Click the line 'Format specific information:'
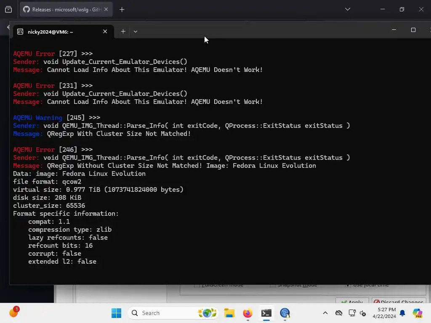The height and width of the screenshot is (323, 431). coord(66,213)
